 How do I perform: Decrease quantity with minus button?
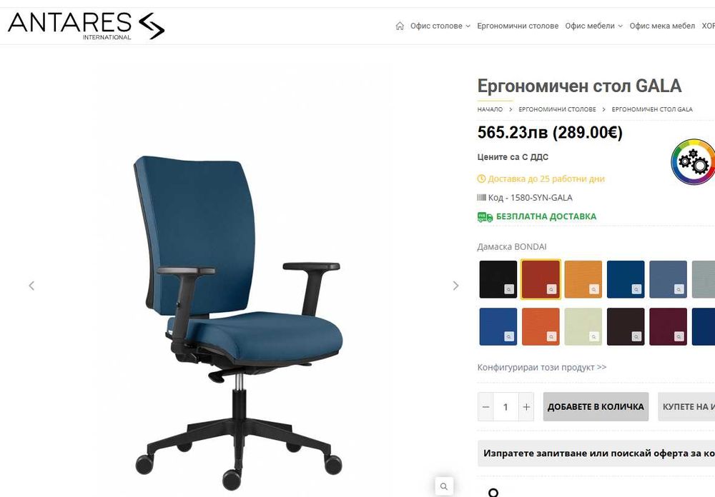point(485,407)
